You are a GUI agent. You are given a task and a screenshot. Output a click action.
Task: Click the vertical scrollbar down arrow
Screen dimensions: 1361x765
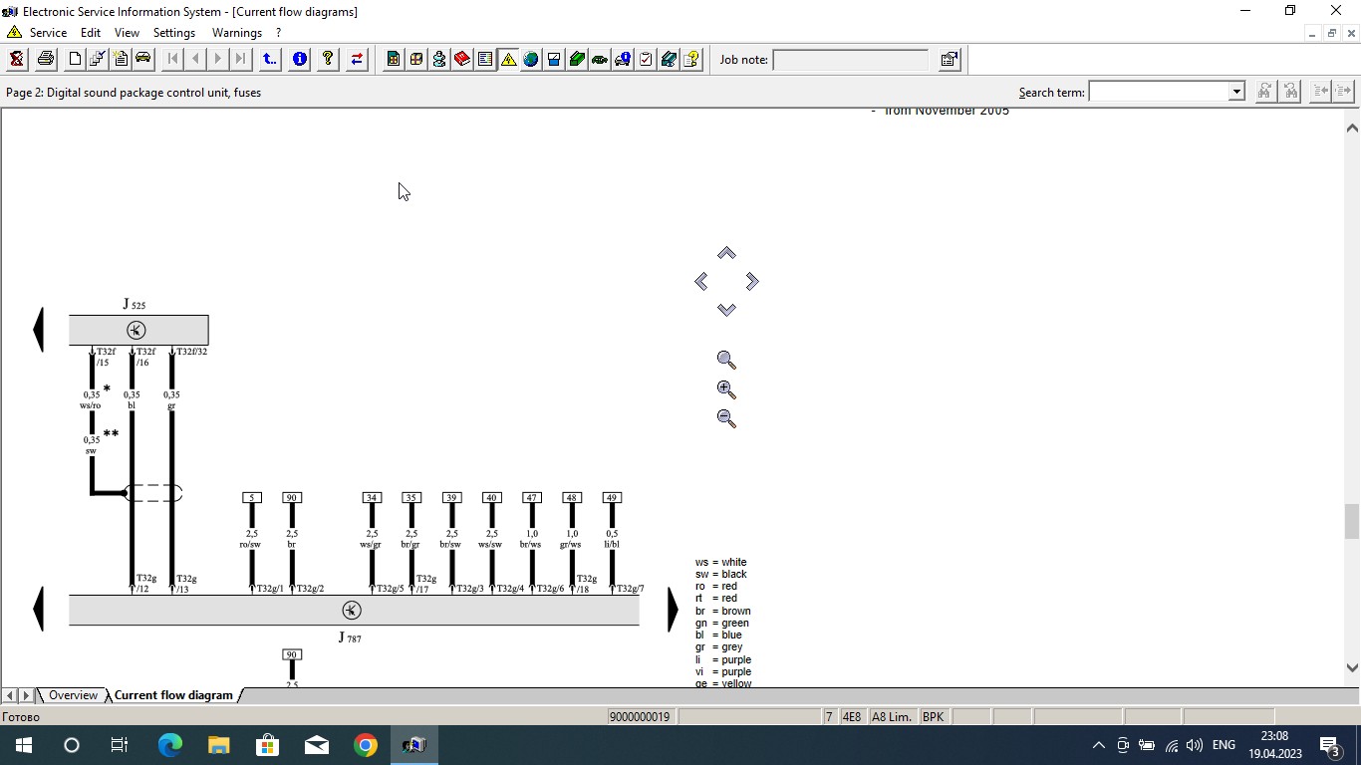1352,668
